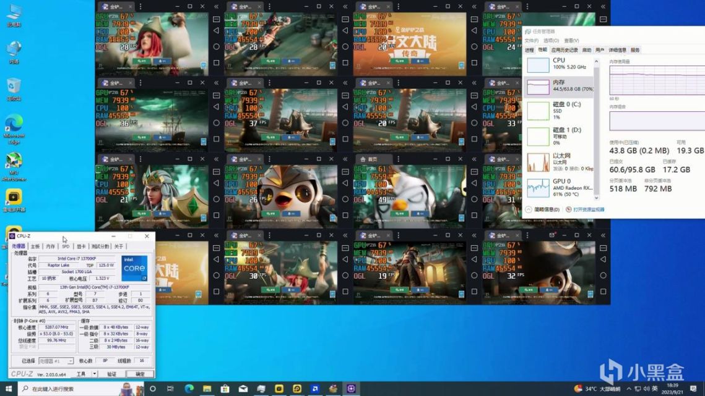Switch to Task Manager 进程 tab

click(530, 50)
